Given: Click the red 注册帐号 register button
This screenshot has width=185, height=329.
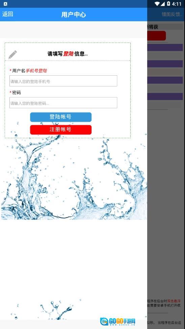Looking at the screenshot, I should (x=61, y=130).
